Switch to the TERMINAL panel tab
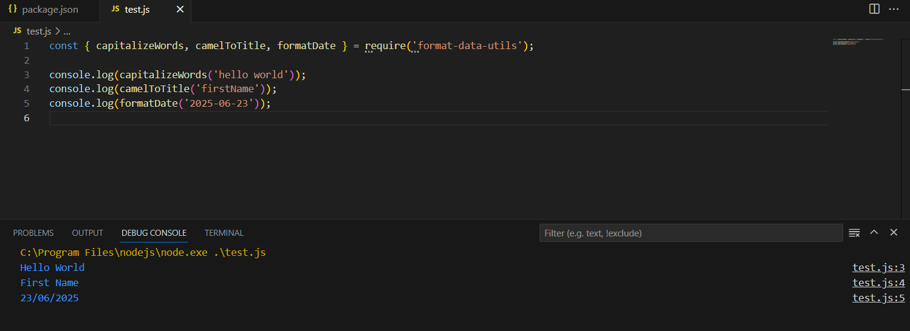This screenshot has height=331, width=910. coord(224,233)
